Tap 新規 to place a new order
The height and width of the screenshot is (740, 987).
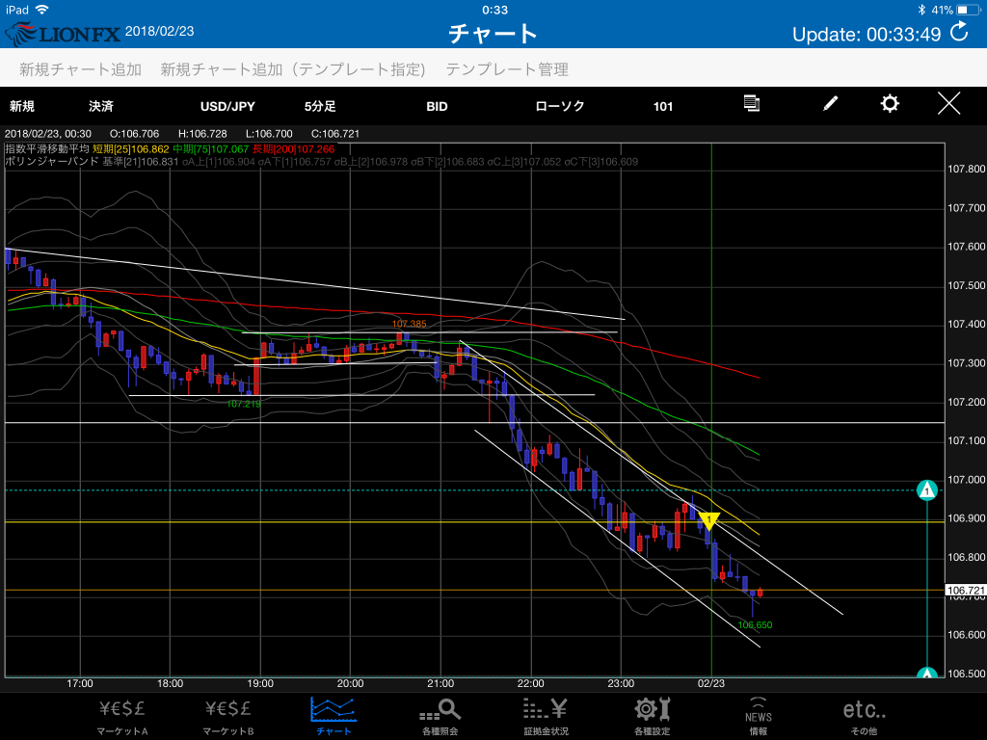pos(22,106)
